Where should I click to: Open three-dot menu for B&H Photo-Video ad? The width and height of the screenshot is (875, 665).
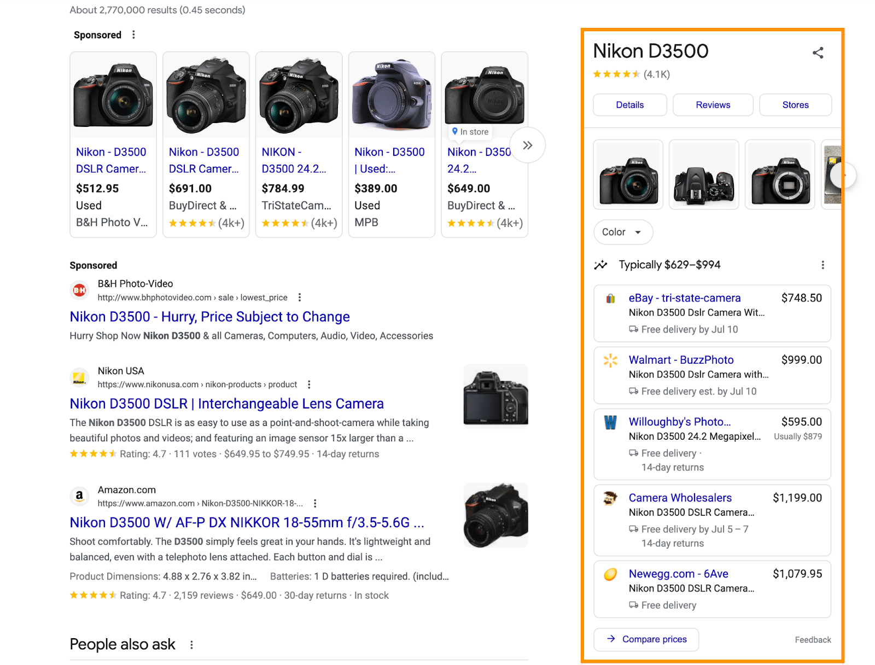(299, 297)
